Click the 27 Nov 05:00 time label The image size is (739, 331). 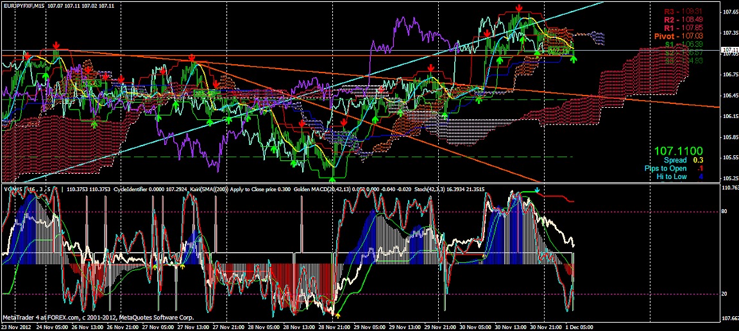coord(157,327)
